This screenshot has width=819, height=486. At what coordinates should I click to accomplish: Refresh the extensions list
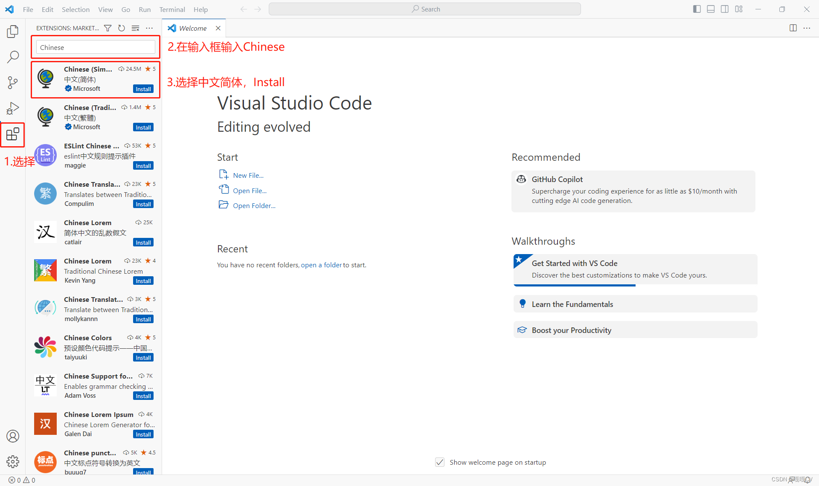tap(122, 28)
